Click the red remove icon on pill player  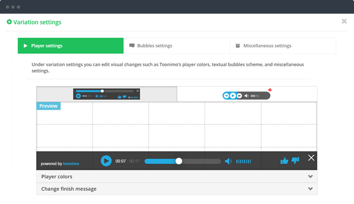[270, 90]
